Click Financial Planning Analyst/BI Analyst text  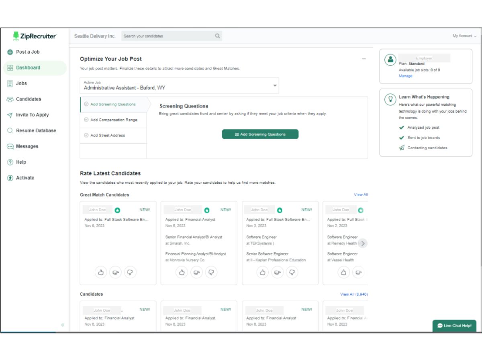coord(196,254)
